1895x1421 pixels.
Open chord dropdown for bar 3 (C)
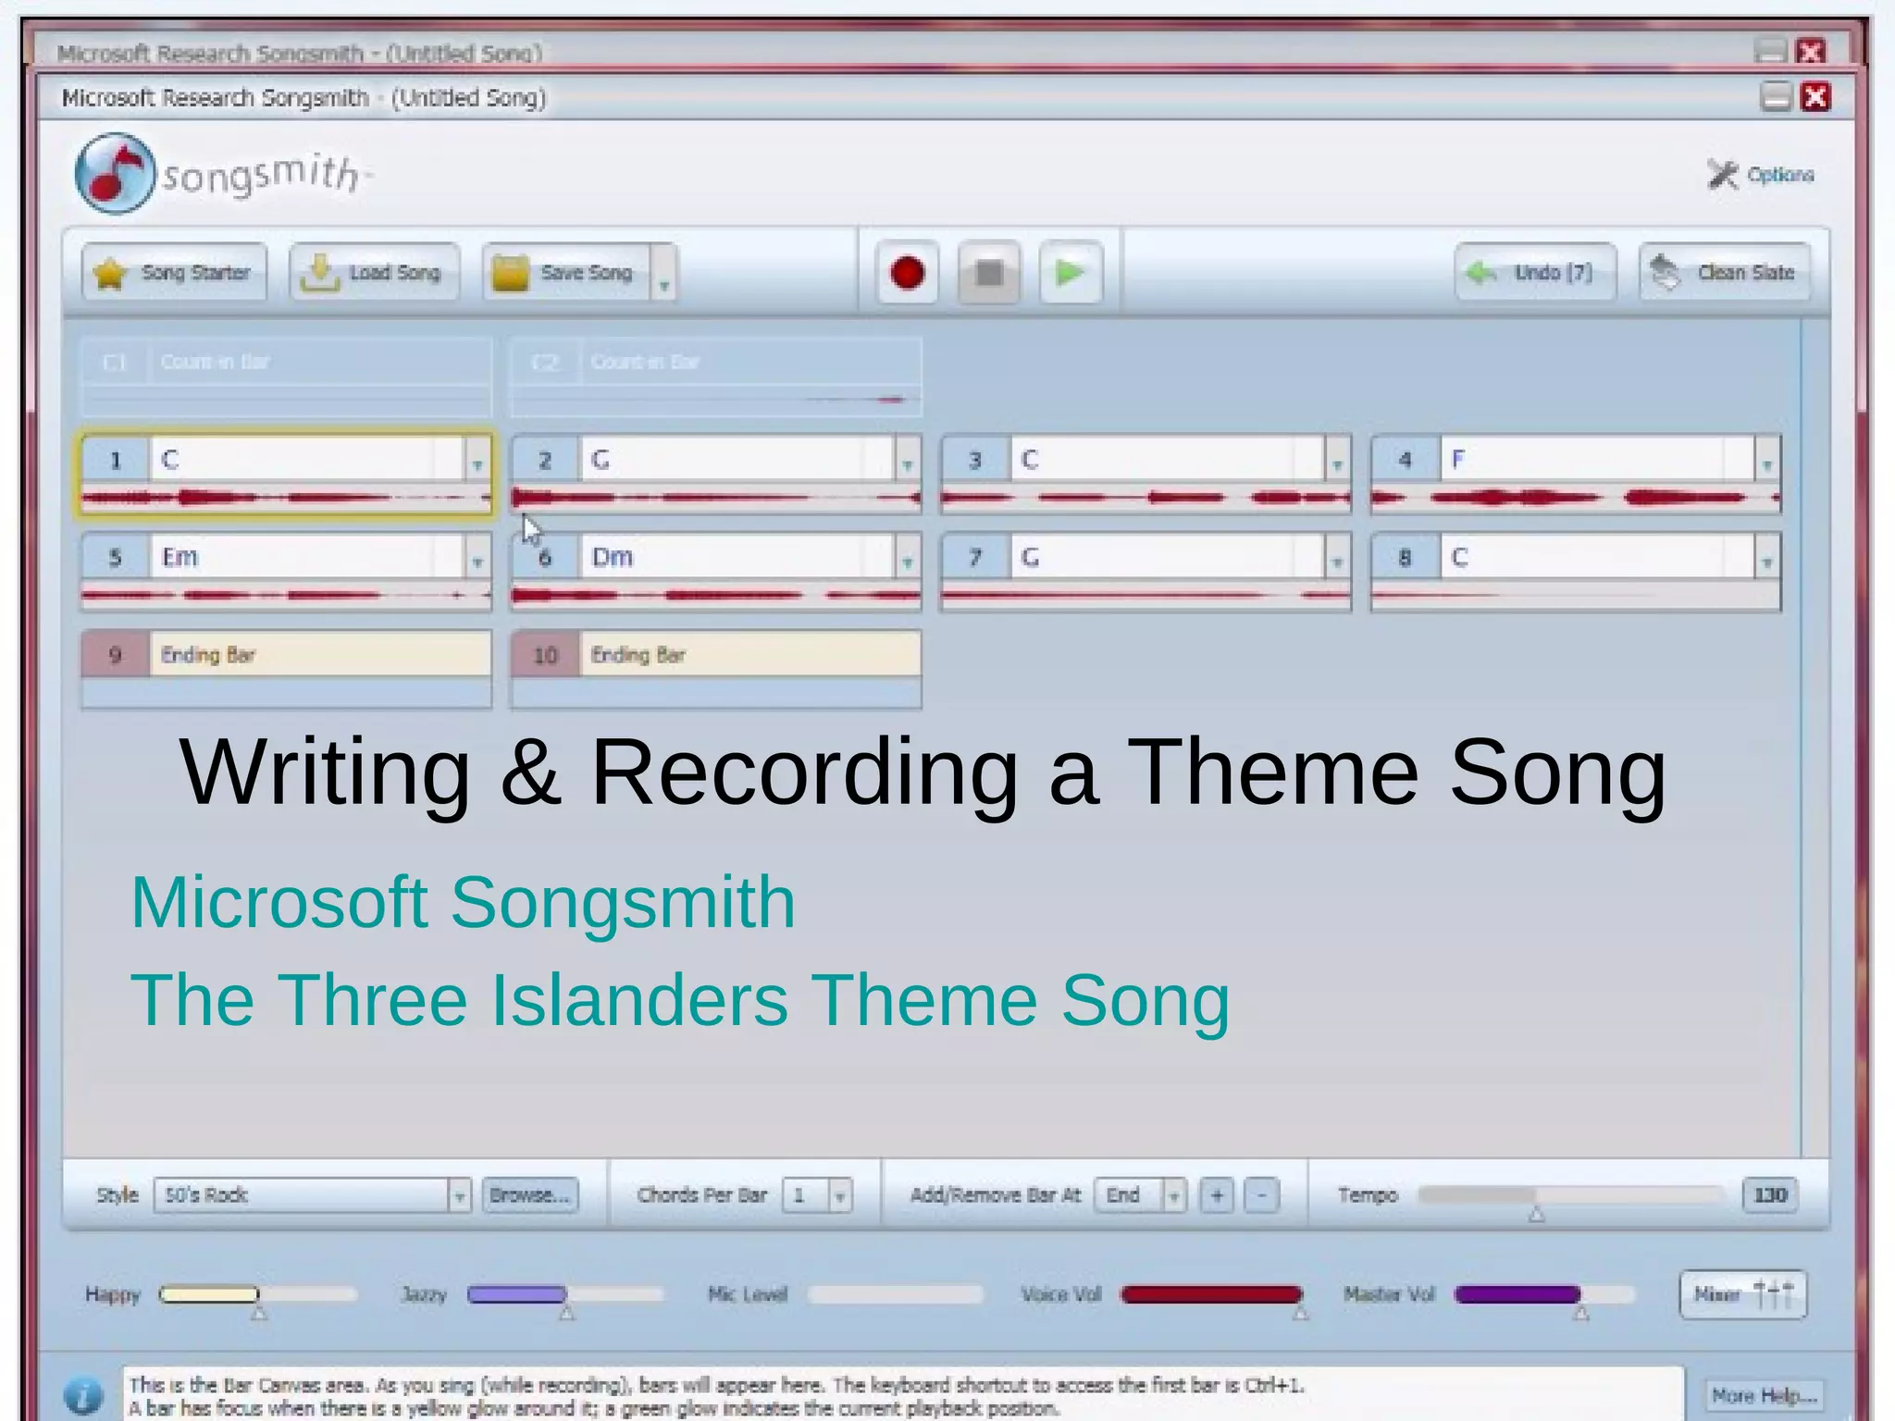click(x=1337, y=461)
